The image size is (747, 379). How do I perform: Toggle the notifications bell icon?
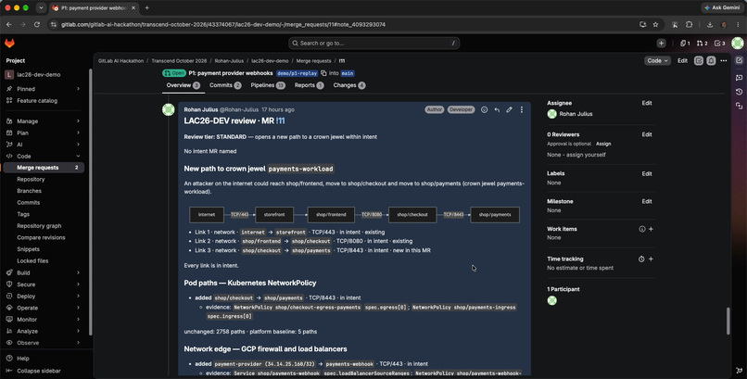(711, 61)
